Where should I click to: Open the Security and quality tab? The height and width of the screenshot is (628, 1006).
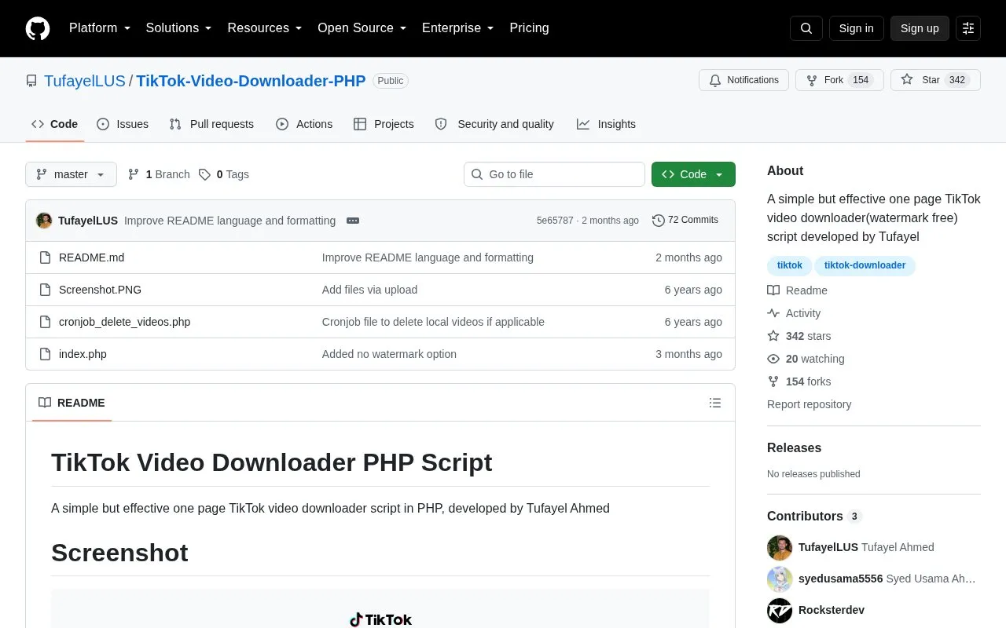click(494, 124)
